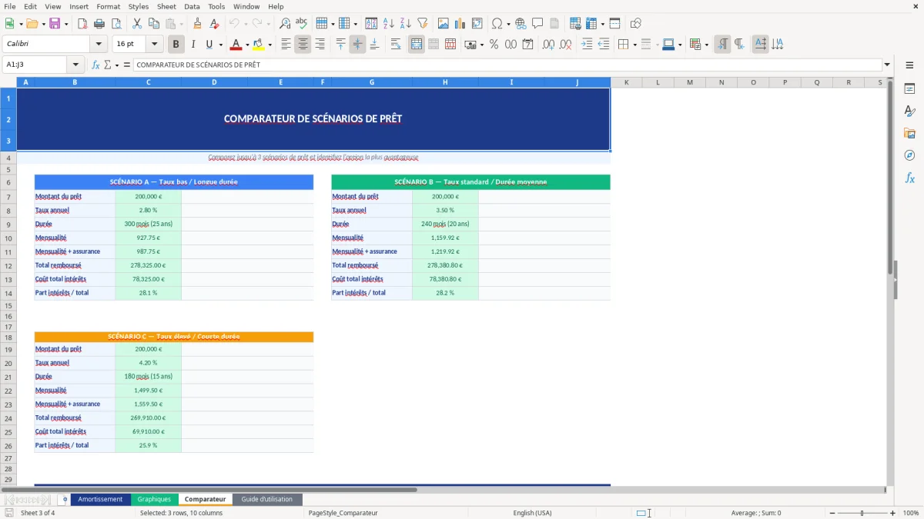Open the font size dropdown

pos(153,44)
